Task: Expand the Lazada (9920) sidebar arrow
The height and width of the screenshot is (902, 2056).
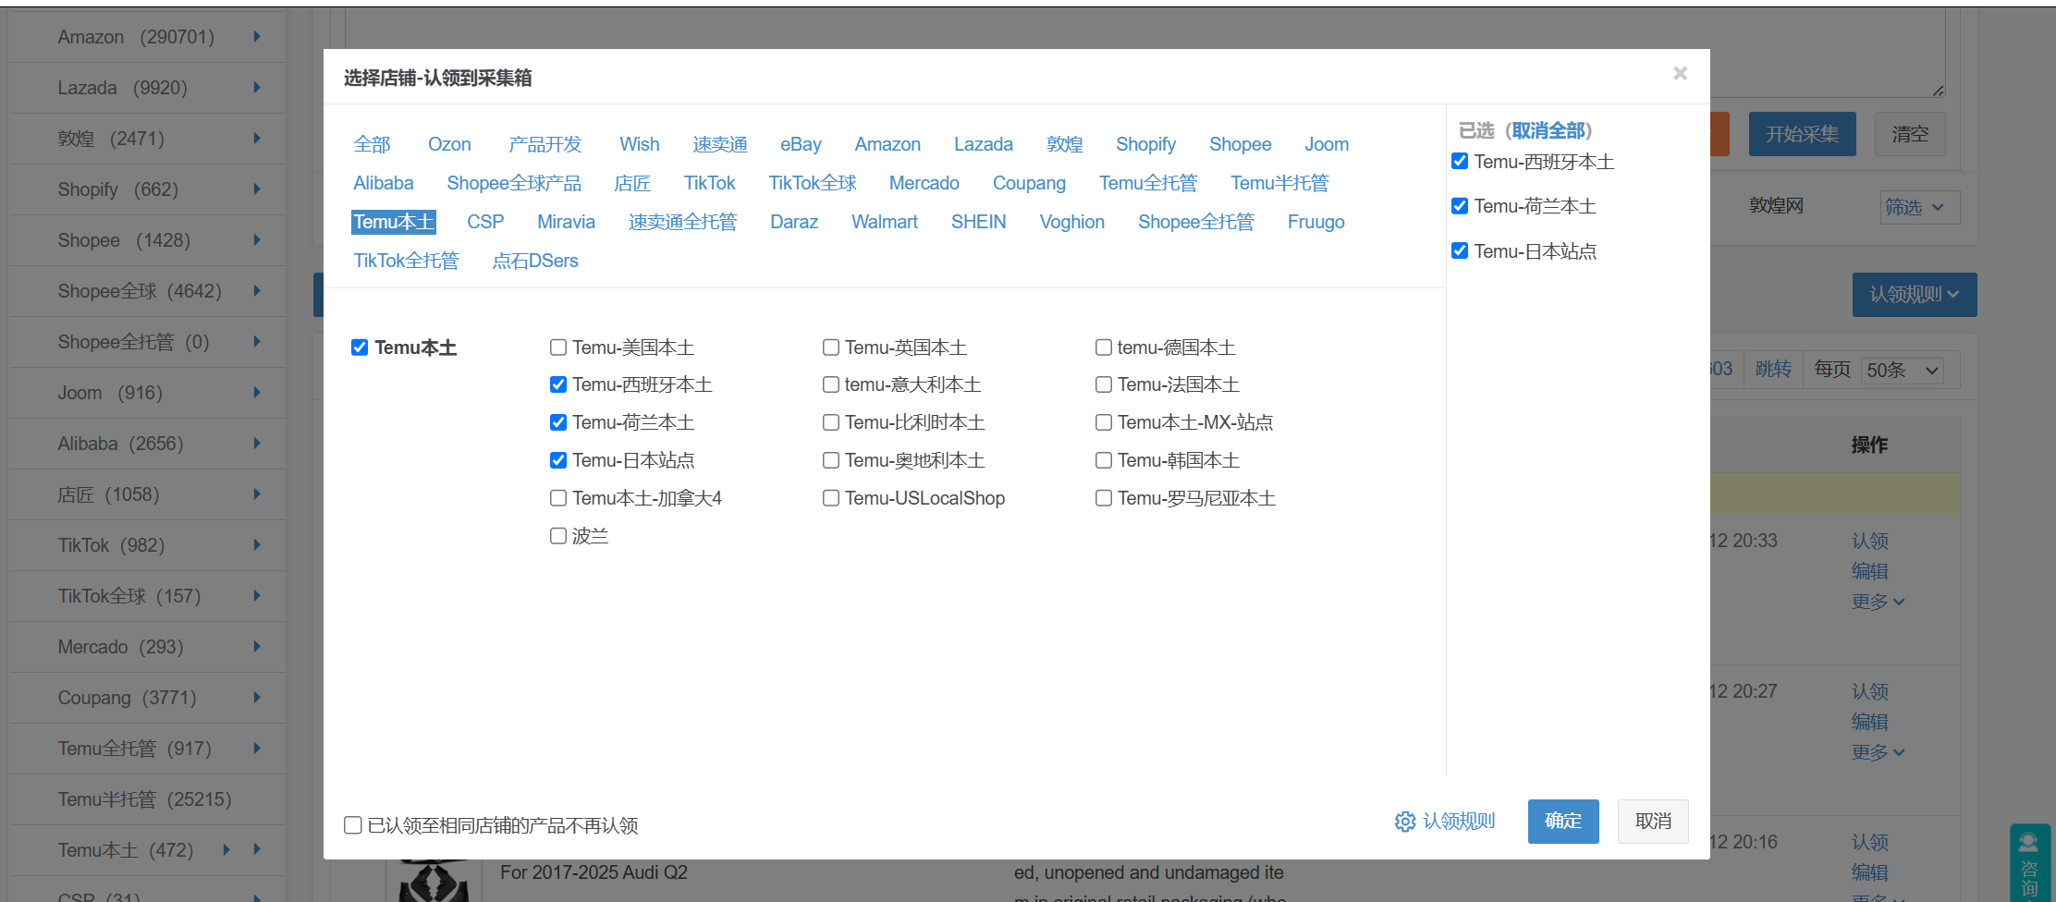Action: coord(257,88)
